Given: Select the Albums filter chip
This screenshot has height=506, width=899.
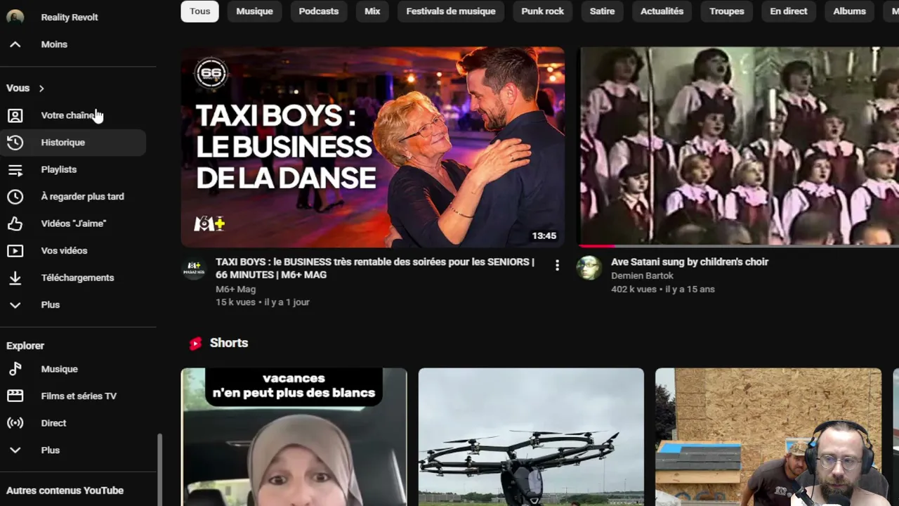Looking at the screenshot, I should [850, 11].
